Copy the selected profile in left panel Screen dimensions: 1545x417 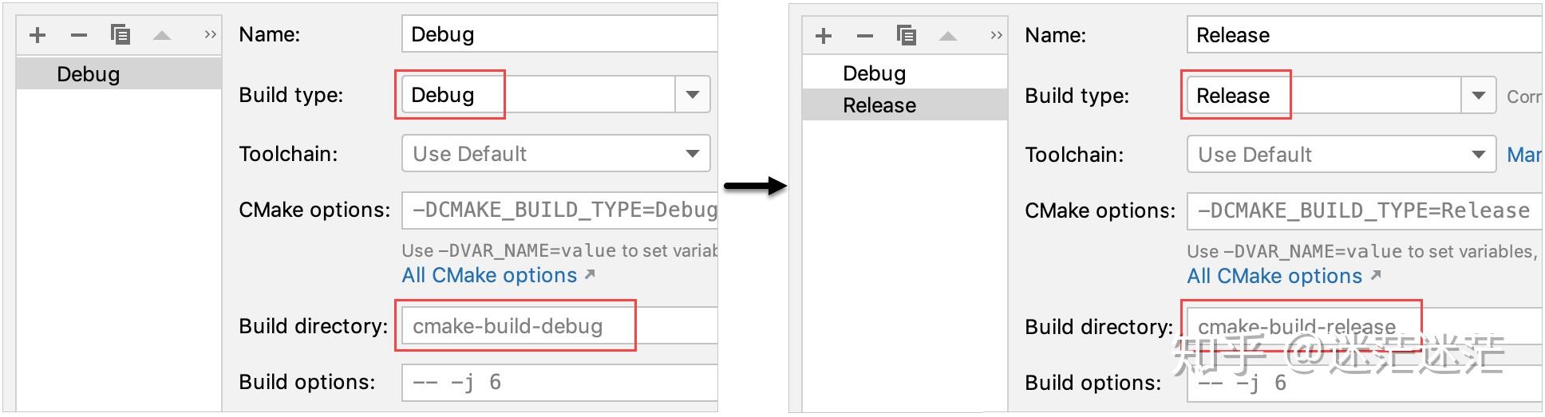121,35
